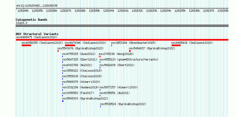The height and width of the screenshot is (117, 236).
Task: Open nsv5969379 (Almarri2020) label
Action: pyautogui.click(x=81, y=82)
